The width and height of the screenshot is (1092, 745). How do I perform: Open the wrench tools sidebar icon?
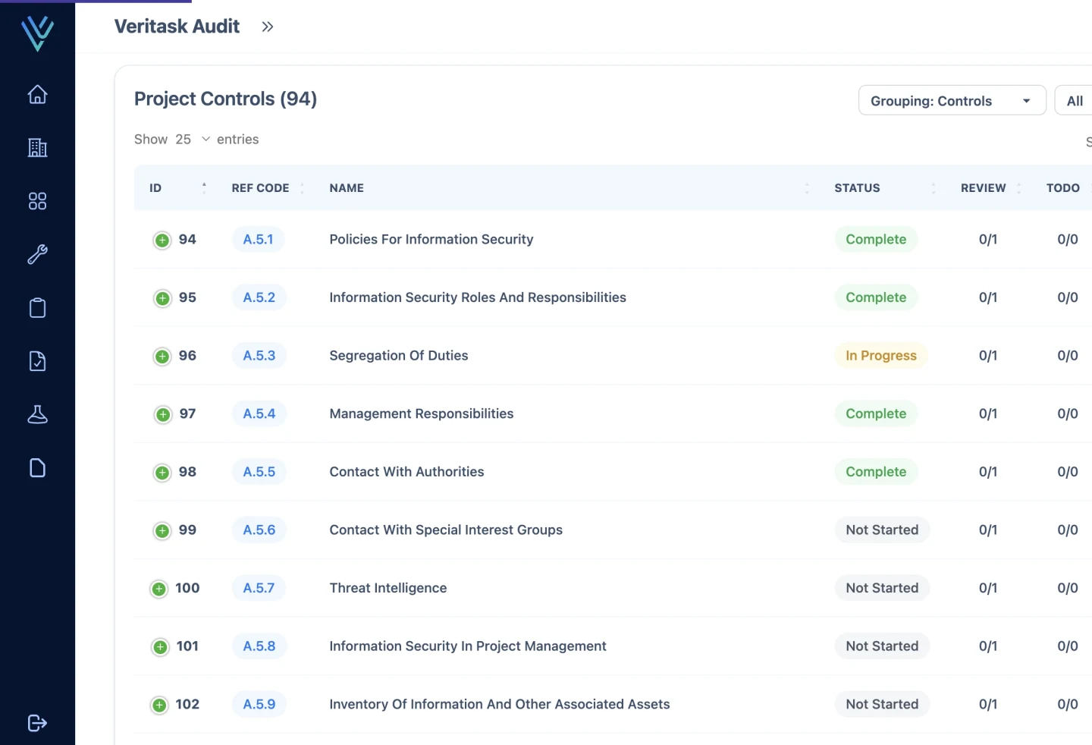point(37,254)
